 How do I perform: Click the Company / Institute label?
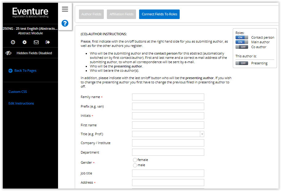click(x=96, y=143)
